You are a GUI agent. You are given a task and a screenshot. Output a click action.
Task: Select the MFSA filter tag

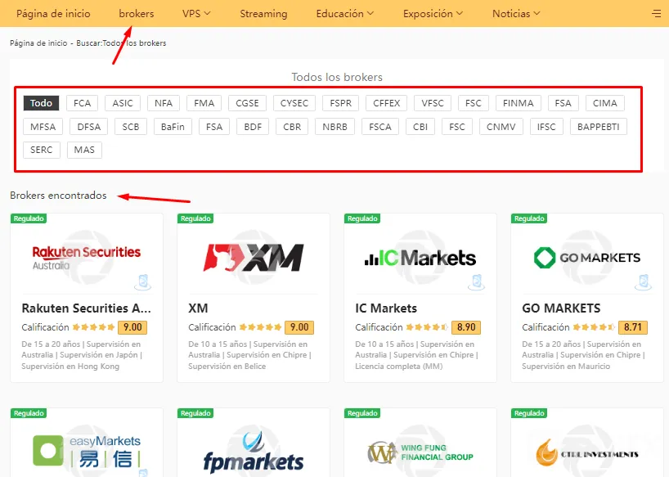point(43,127)
